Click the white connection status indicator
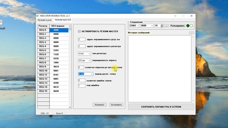Viewport: 228px width, 128px height. (192, 26)
